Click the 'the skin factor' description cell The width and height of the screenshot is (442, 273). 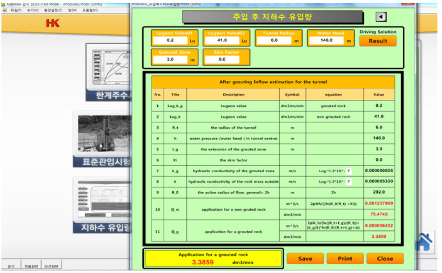point(234,160)
